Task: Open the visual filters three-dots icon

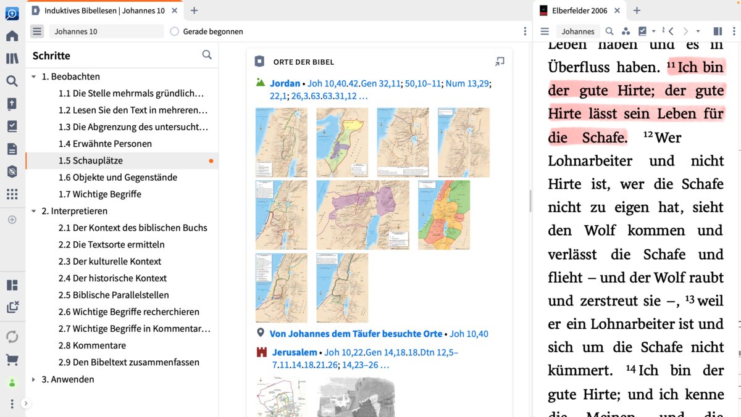Action: (626, 31)
